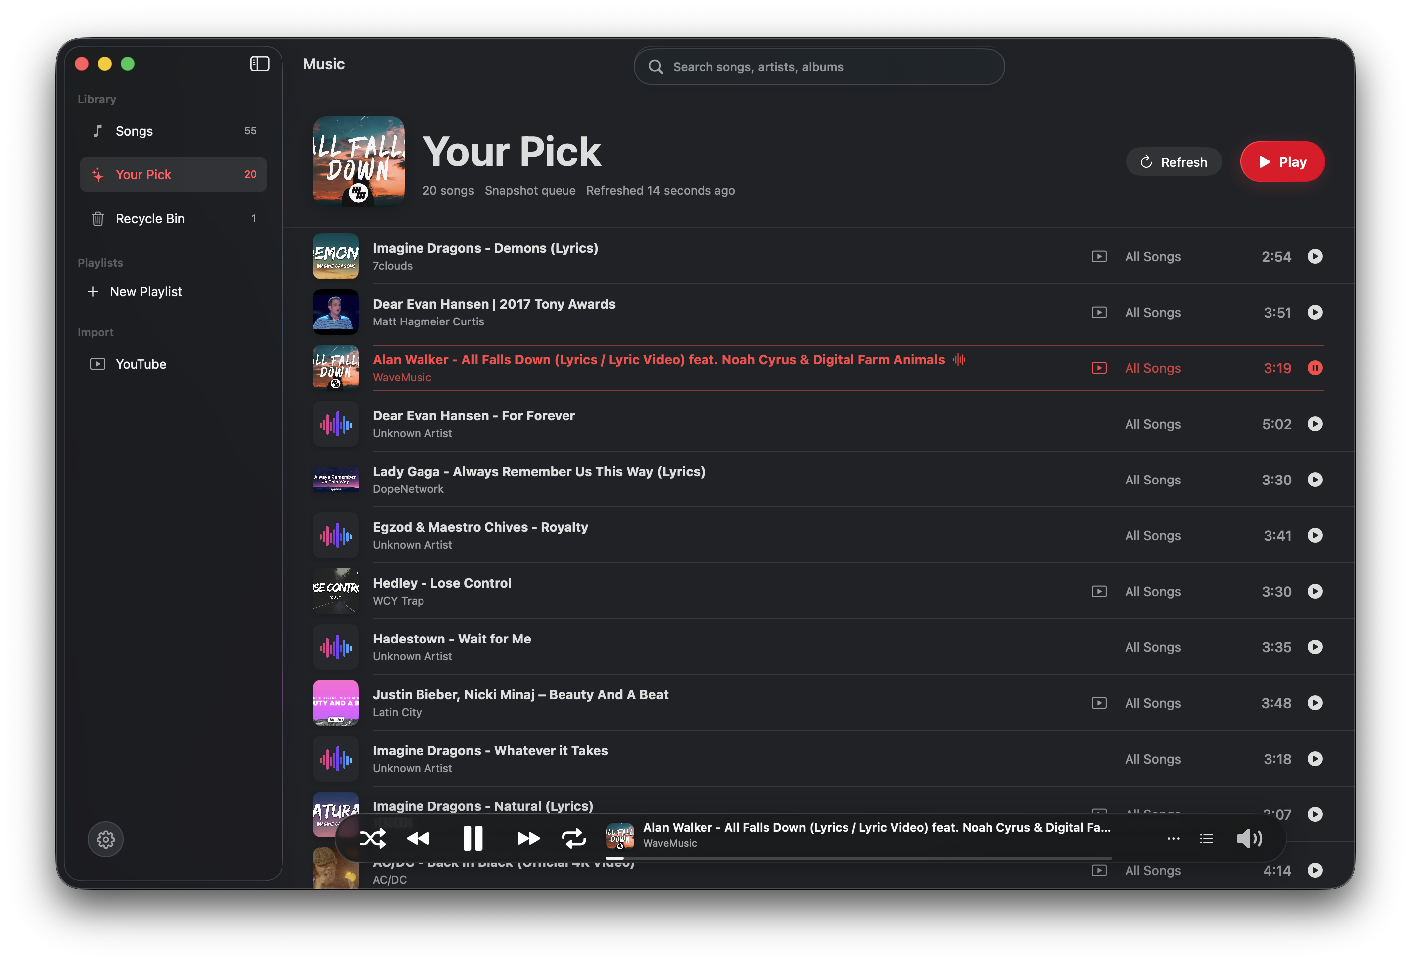1411x963 pixels.
Task: Play Lady Gaga Always Remember Us This Way
Action: [1314, 480]
